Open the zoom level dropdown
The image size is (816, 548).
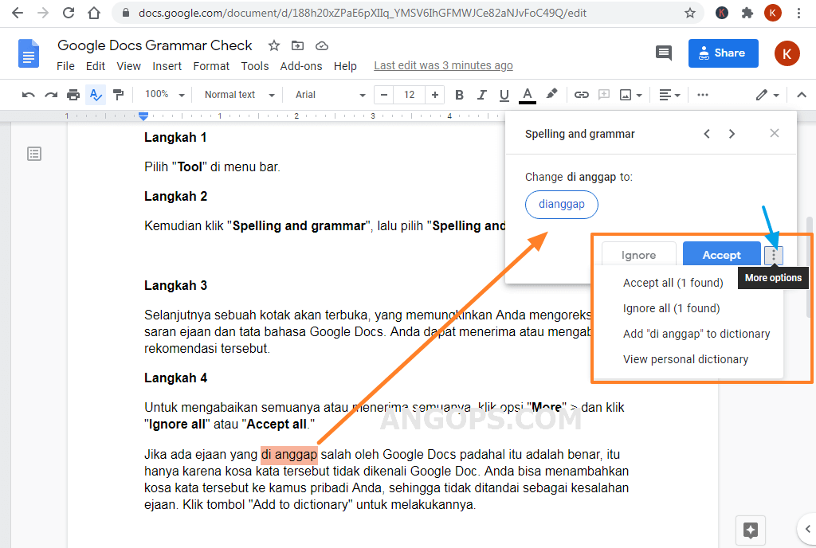(x=164, y=95)
